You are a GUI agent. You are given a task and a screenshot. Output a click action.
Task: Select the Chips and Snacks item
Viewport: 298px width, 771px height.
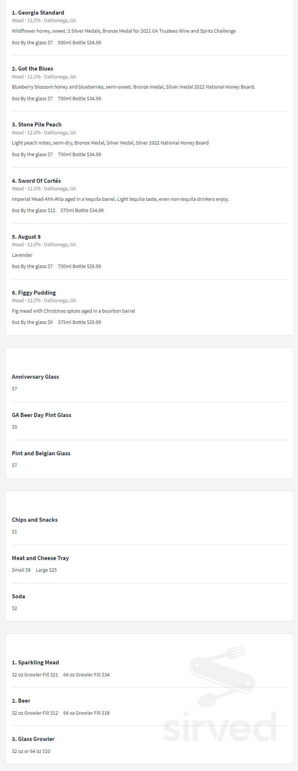[x=35, y=520]
